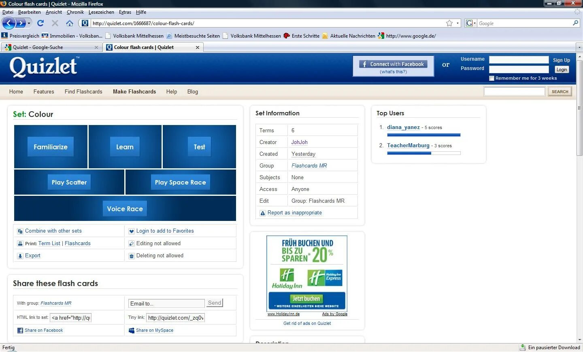Open the list all tabs dropdown

pos(579,47)
